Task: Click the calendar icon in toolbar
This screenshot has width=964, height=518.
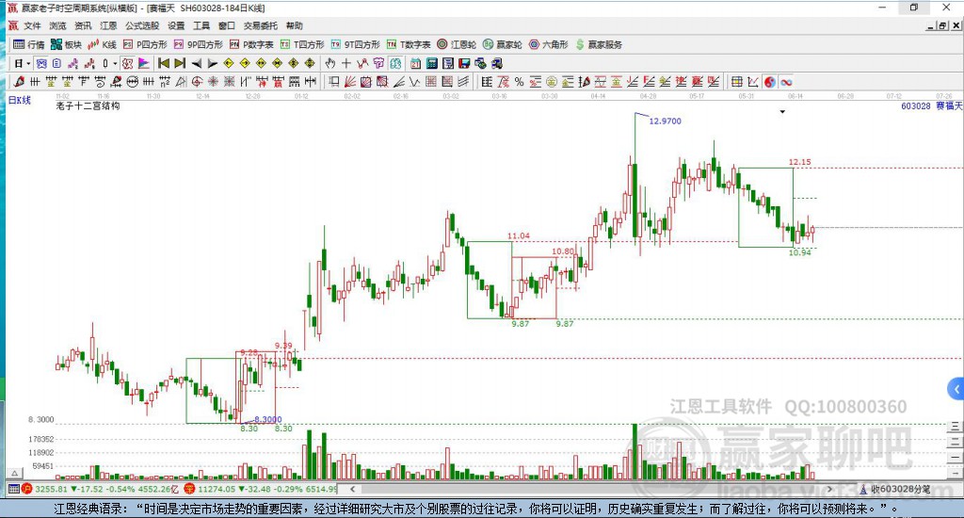Action: pos(415,63)
